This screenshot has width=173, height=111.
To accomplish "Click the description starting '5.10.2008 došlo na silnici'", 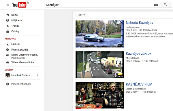I will (x=149, y=35).
